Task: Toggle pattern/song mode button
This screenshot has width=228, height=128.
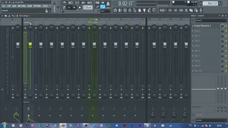Action: 64,7
